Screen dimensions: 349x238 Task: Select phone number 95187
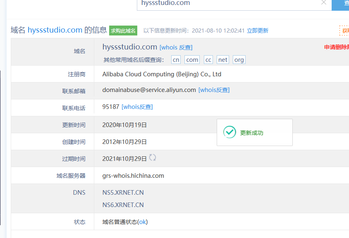click(x=111, y=107)
